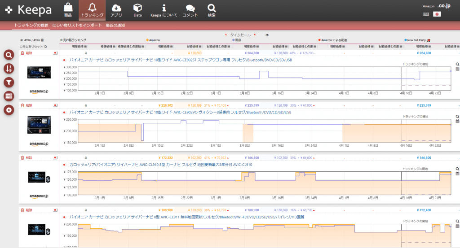Click the list layout icon in left sidebar

click(9, 96)
